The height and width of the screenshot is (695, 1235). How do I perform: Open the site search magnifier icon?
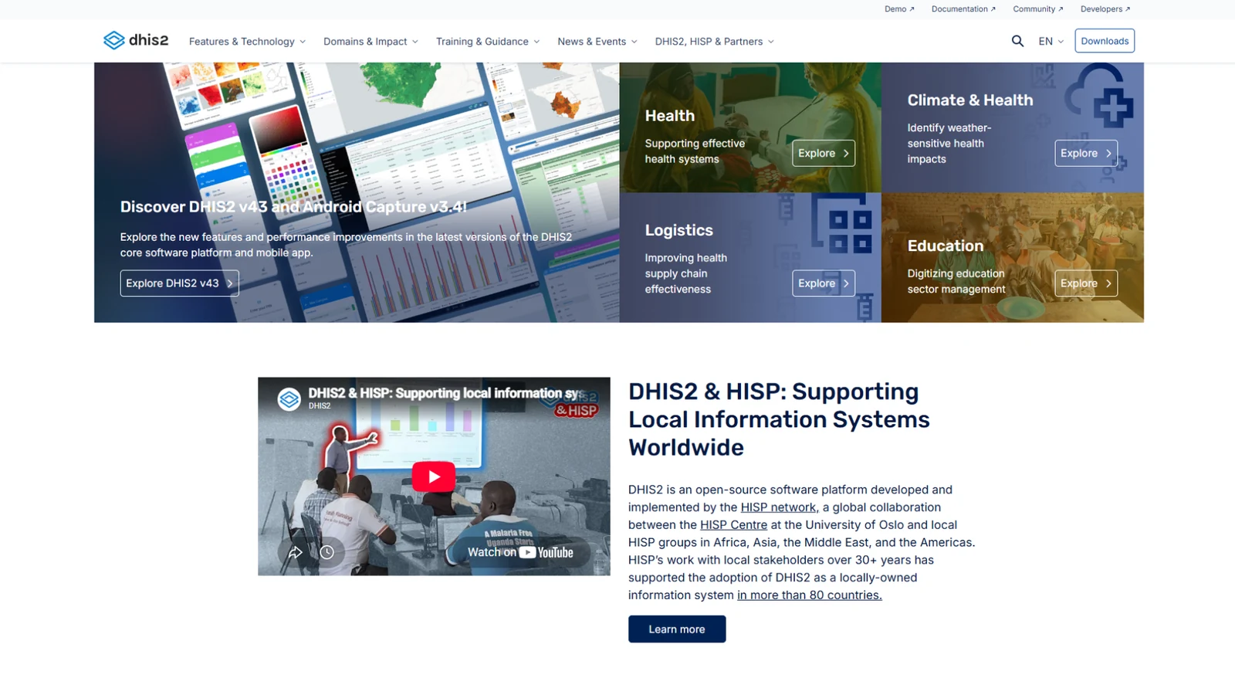(1017, 41)
